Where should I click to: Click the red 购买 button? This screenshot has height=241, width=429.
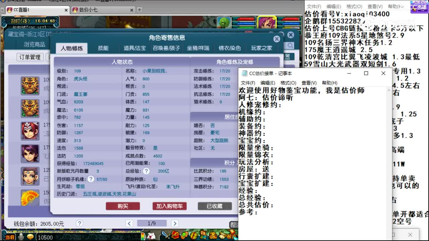coord(123,206)
